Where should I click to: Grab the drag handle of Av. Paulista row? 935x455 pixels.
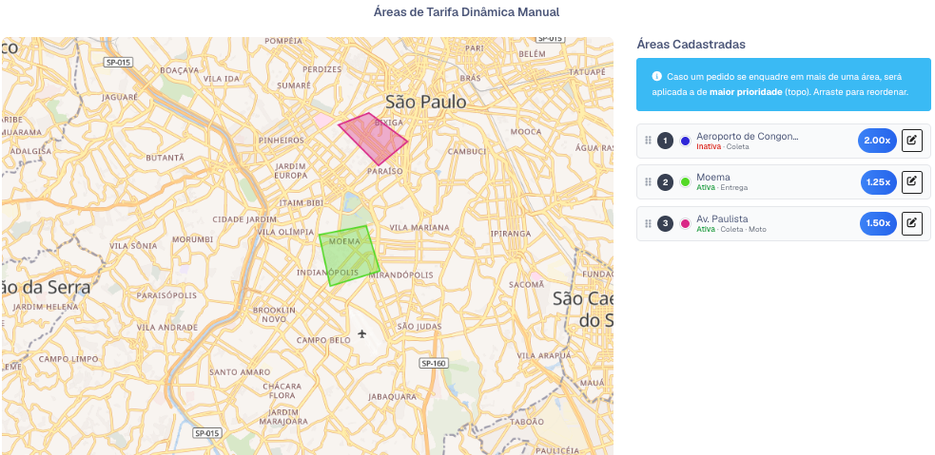click(x=648, y=223)
